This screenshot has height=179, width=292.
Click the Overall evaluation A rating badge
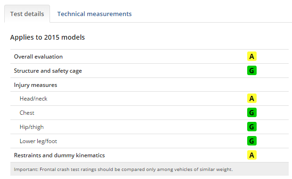pos(252,56)
